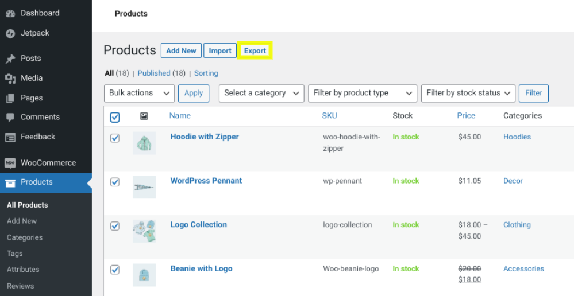Go to Attributes in Products submenu
574x296 pixels.
(23, 270)
